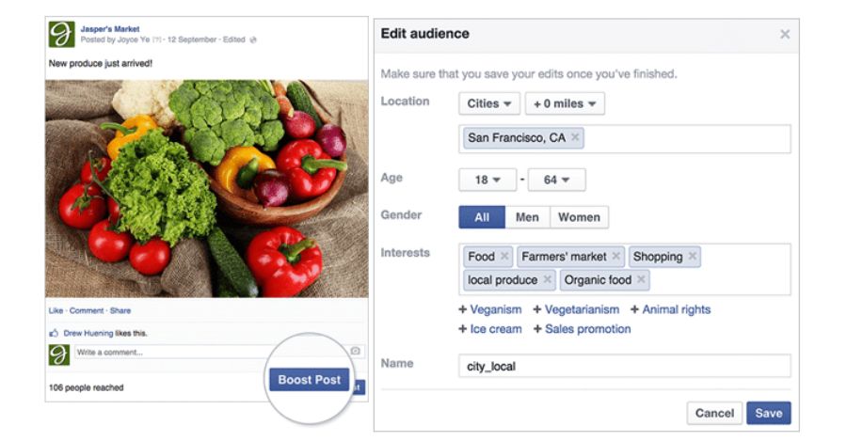Click inside the location tag field

(625, 138)
